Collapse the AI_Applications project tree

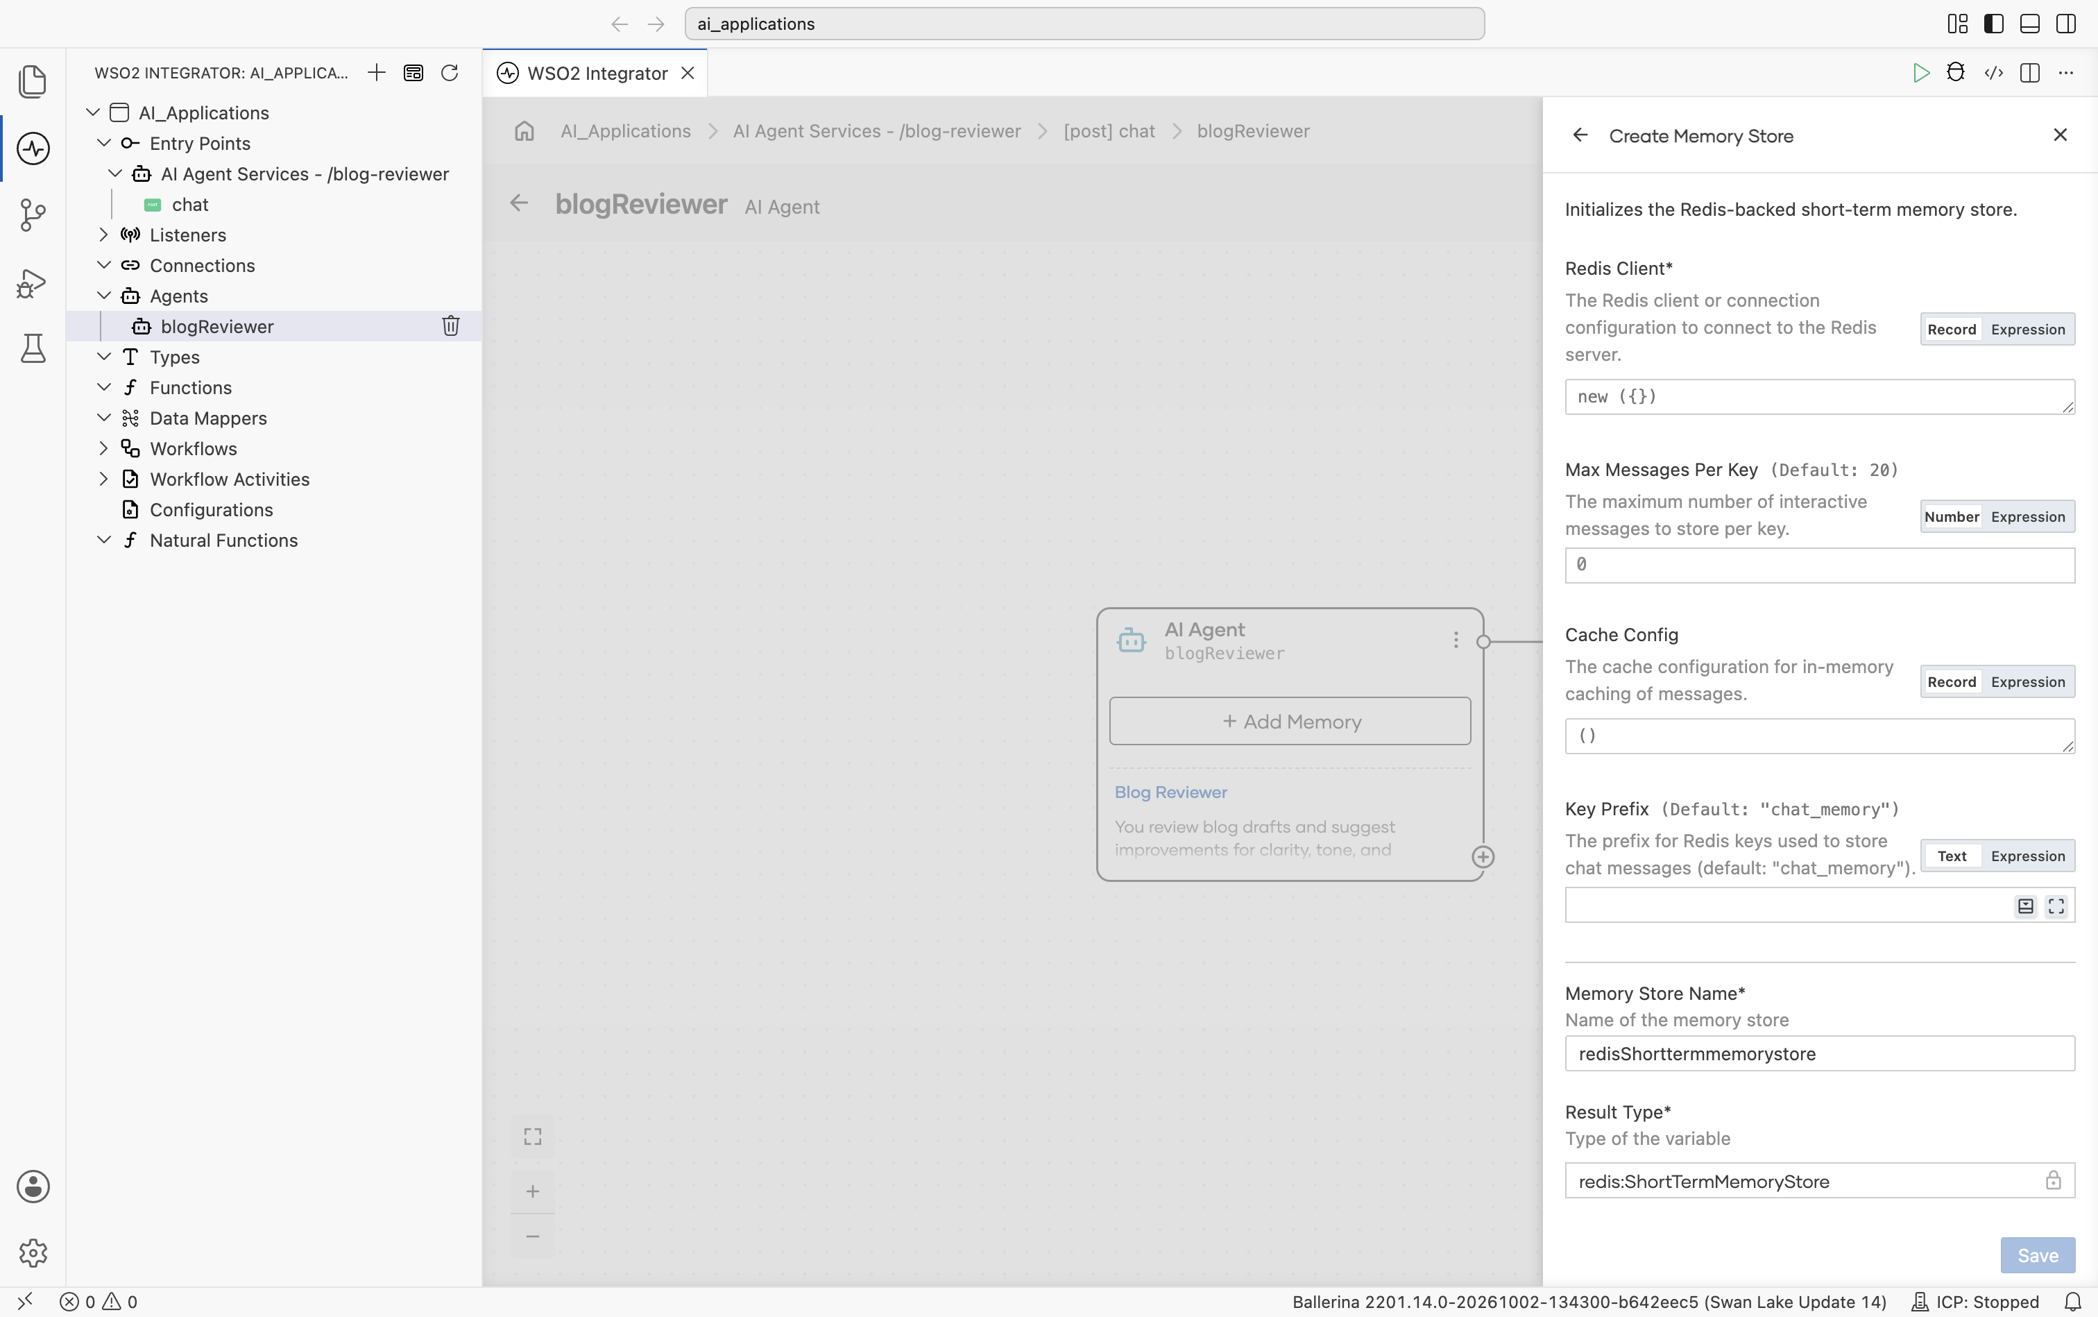click(92, 112)
